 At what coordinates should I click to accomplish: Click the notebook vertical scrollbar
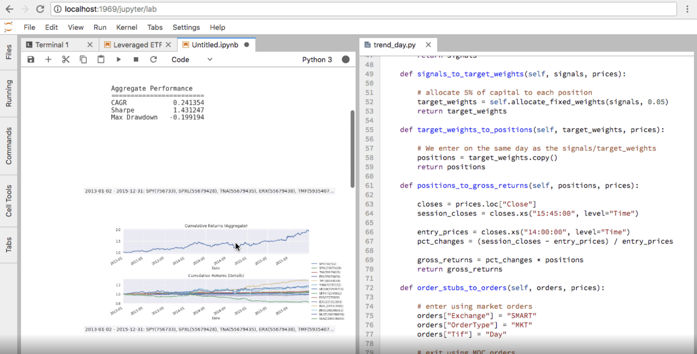click(352, 148)
